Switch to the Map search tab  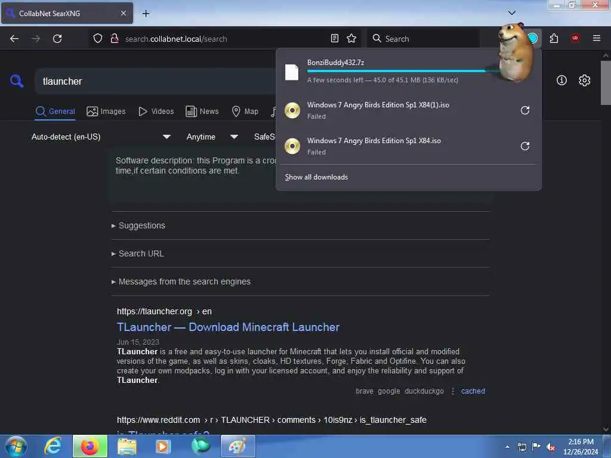[245, 112]
